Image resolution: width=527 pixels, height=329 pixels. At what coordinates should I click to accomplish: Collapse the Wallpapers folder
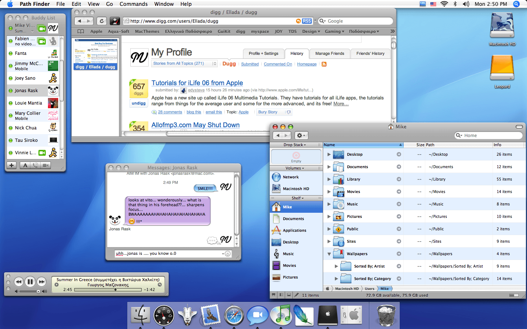click(329, 254)
